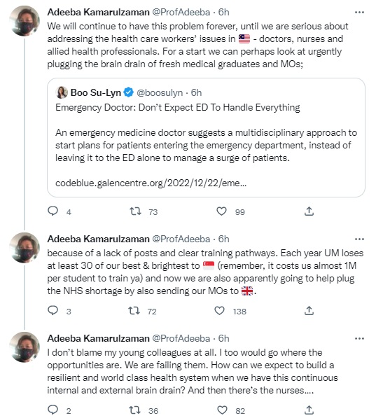Open @ProfAdeeba handle on the first tweet

click(181, 13)
